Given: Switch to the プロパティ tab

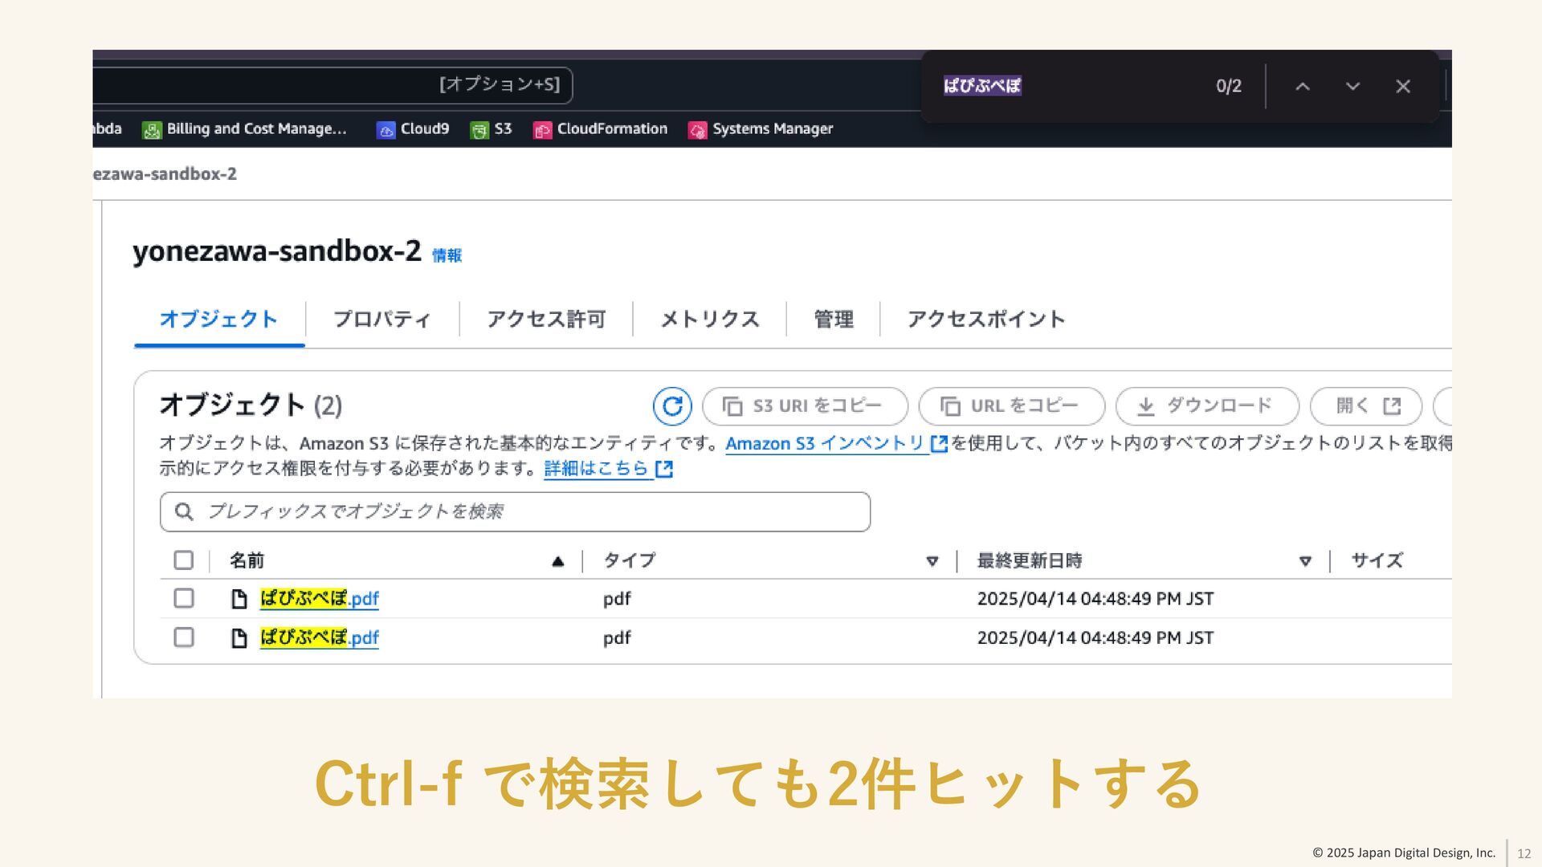Looking at the screenshot, I should pos(381,320).
